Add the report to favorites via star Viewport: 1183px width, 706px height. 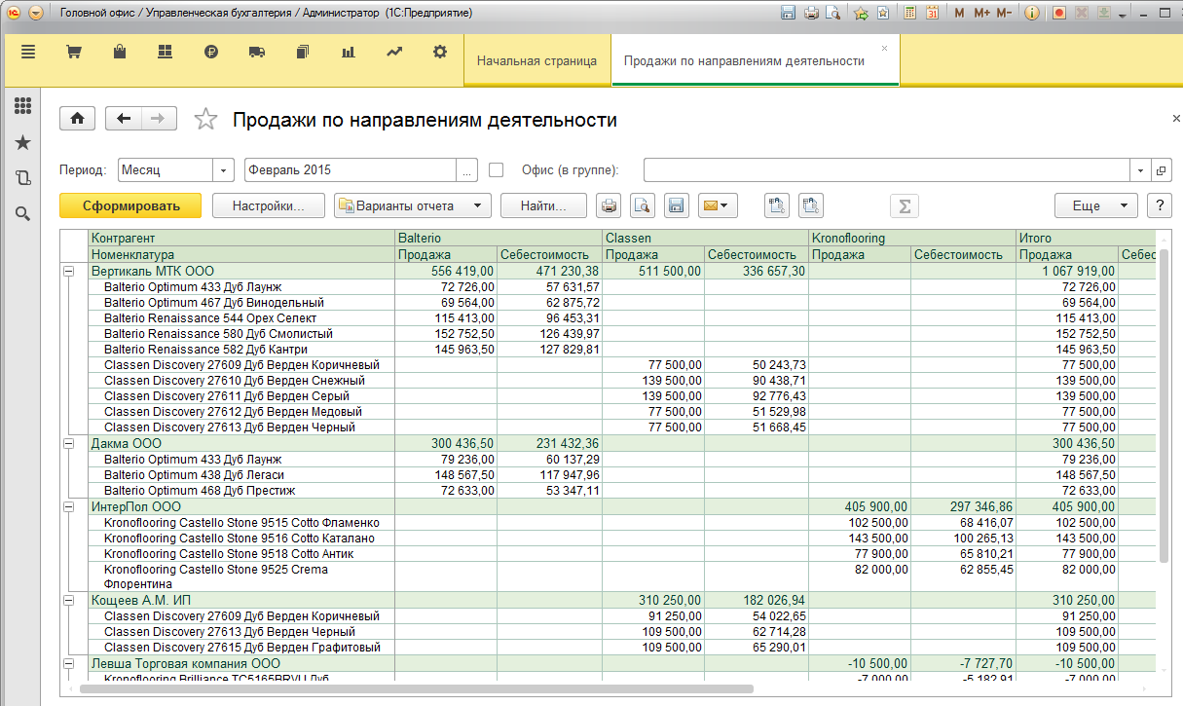pos(205,119)
